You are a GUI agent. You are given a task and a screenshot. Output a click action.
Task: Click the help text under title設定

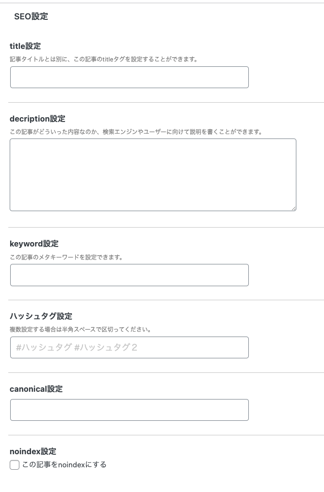[103, 60]
